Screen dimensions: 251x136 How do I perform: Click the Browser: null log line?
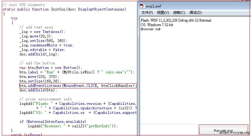pyautogui.click(x=151, y=29)
